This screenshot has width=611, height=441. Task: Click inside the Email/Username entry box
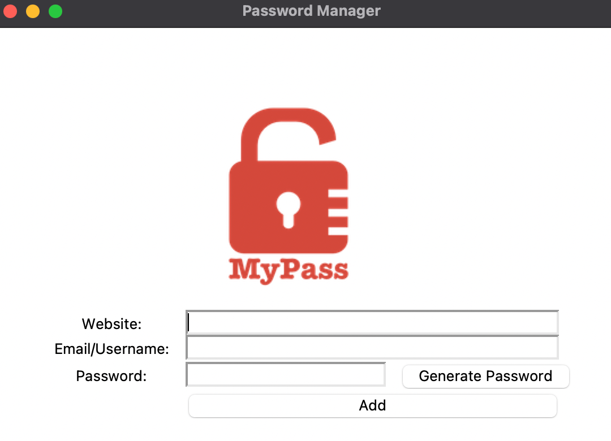371,347
